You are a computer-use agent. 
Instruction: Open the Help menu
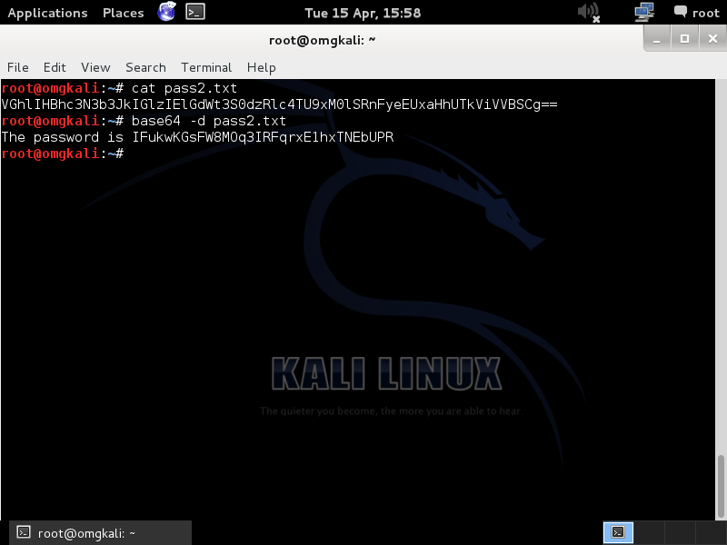coord(261,67)
